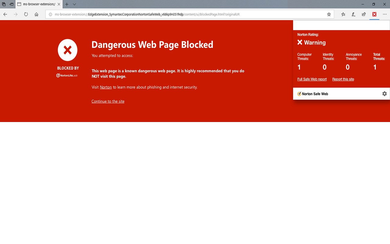Restore down the Edge window
Image resolution: width=390 pixels, height=244 pixels.
374,4
